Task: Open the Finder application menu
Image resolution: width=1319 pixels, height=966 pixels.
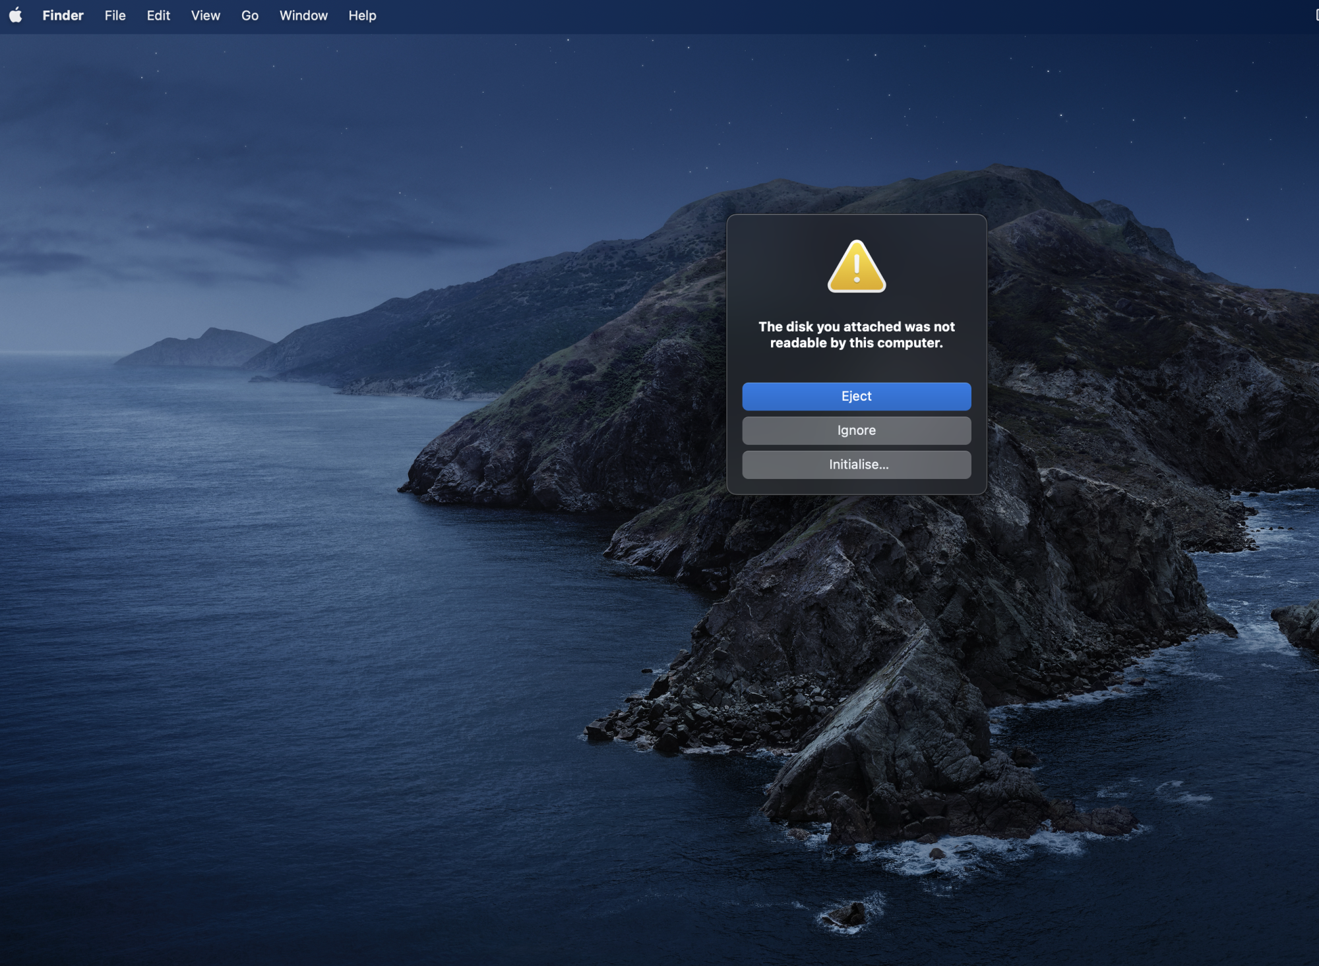Action: [x=63, y=15]
